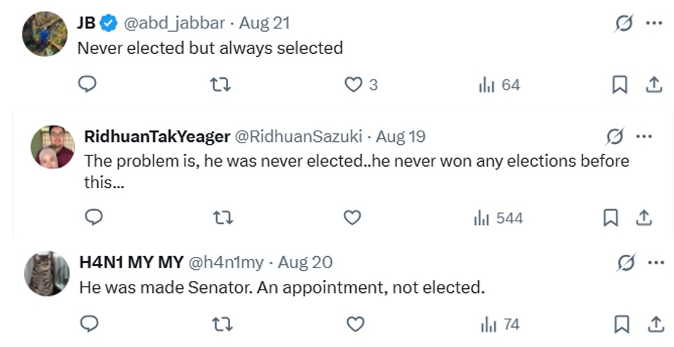Open RidhuanTakYeager's profile name link
This screenshot has width=674, height=347.
[156, 136]
